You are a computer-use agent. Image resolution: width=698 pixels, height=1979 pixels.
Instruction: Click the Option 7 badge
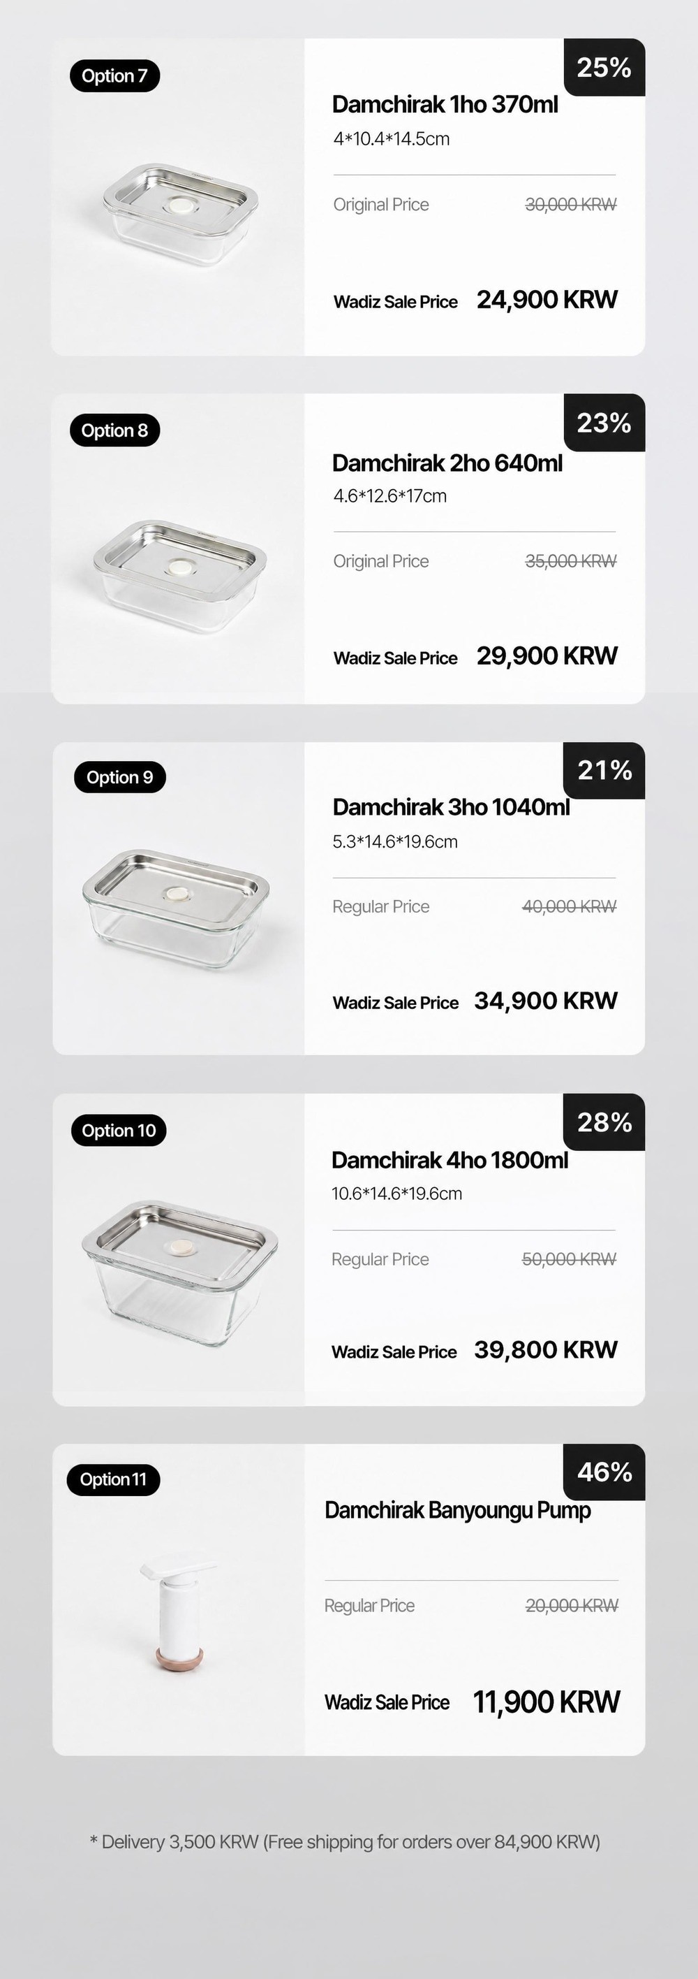tap(114, 75)
